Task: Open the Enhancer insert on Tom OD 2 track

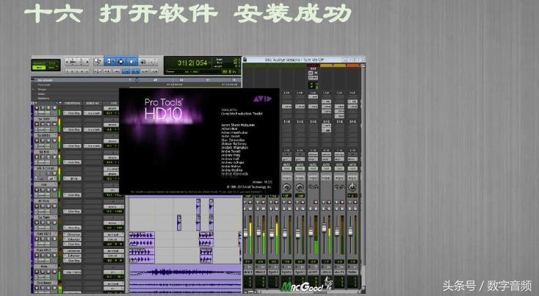Action: coord(72,256)
